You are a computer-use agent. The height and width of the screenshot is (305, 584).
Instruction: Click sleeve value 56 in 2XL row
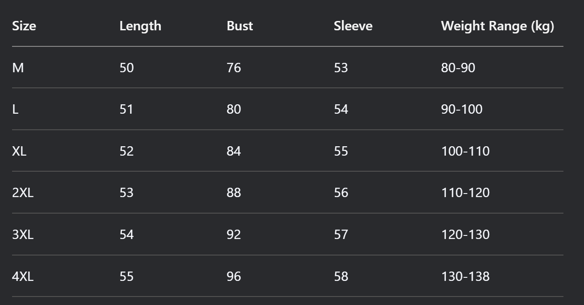(341, 193)
